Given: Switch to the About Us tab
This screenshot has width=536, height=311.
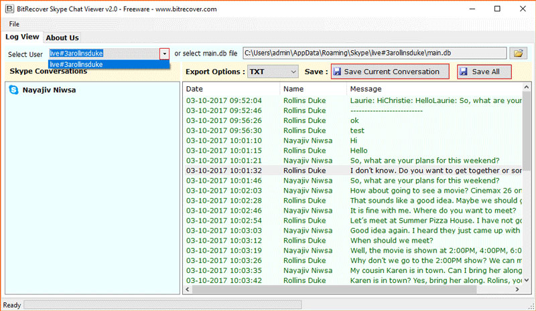Looking at the screenshot, I should click(x=62, y=38).
